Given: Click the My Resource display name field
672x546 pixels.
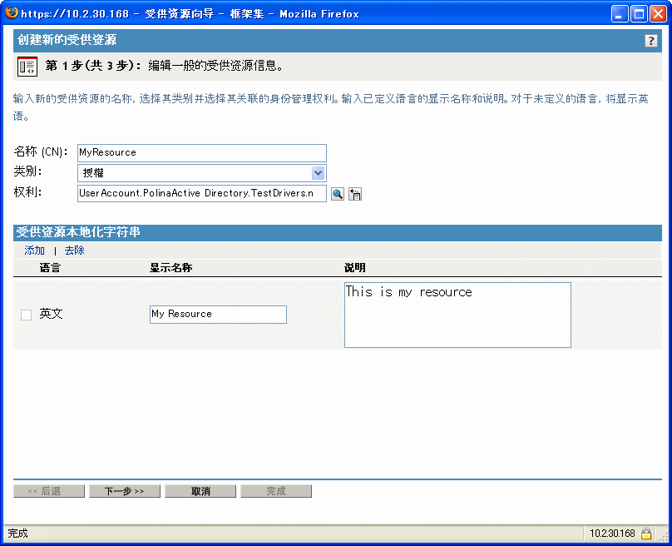Looking at the screenshot, I should [x=218, y=314].
